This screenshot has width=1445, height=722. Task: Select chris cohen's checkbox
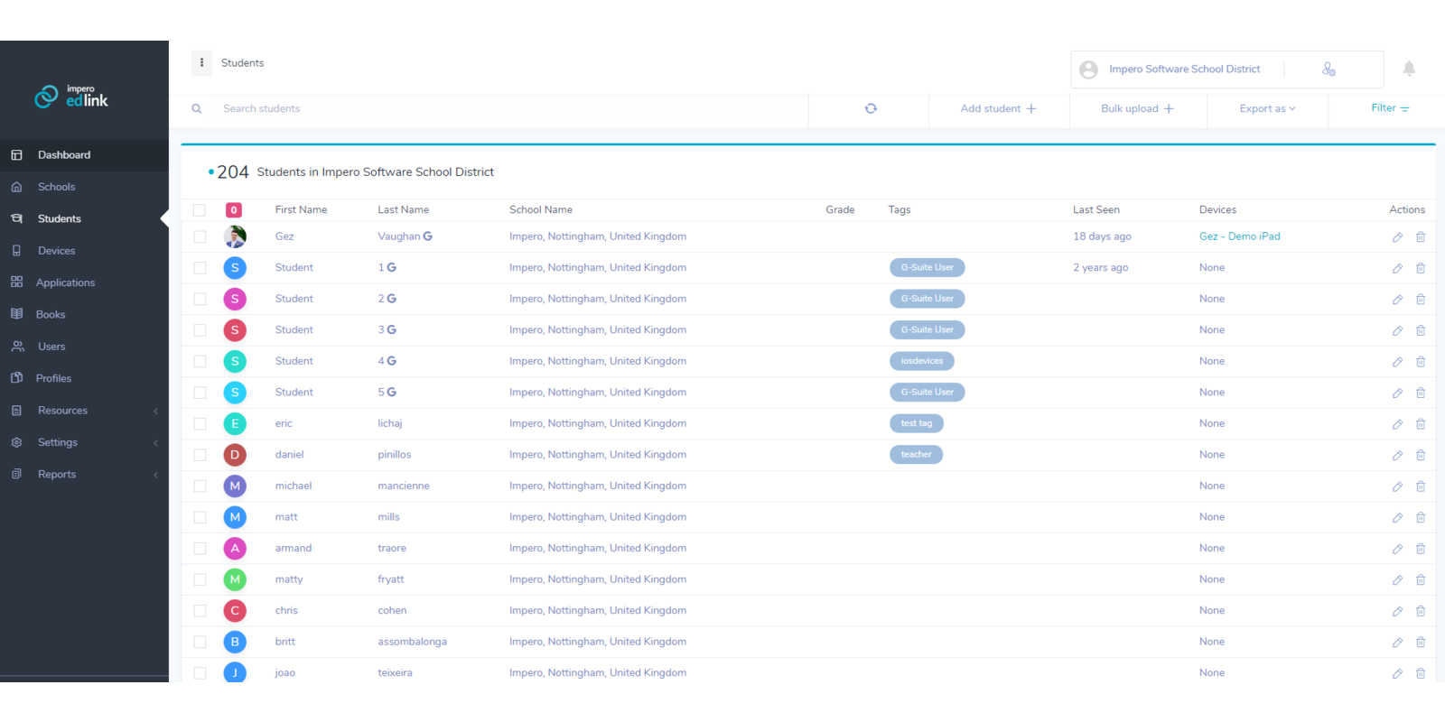pyautogui.click(x=200, y=611)
